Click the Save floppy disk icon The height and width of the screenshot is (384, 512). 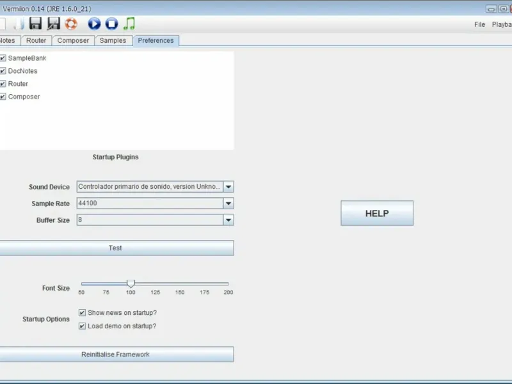[35, 24]
